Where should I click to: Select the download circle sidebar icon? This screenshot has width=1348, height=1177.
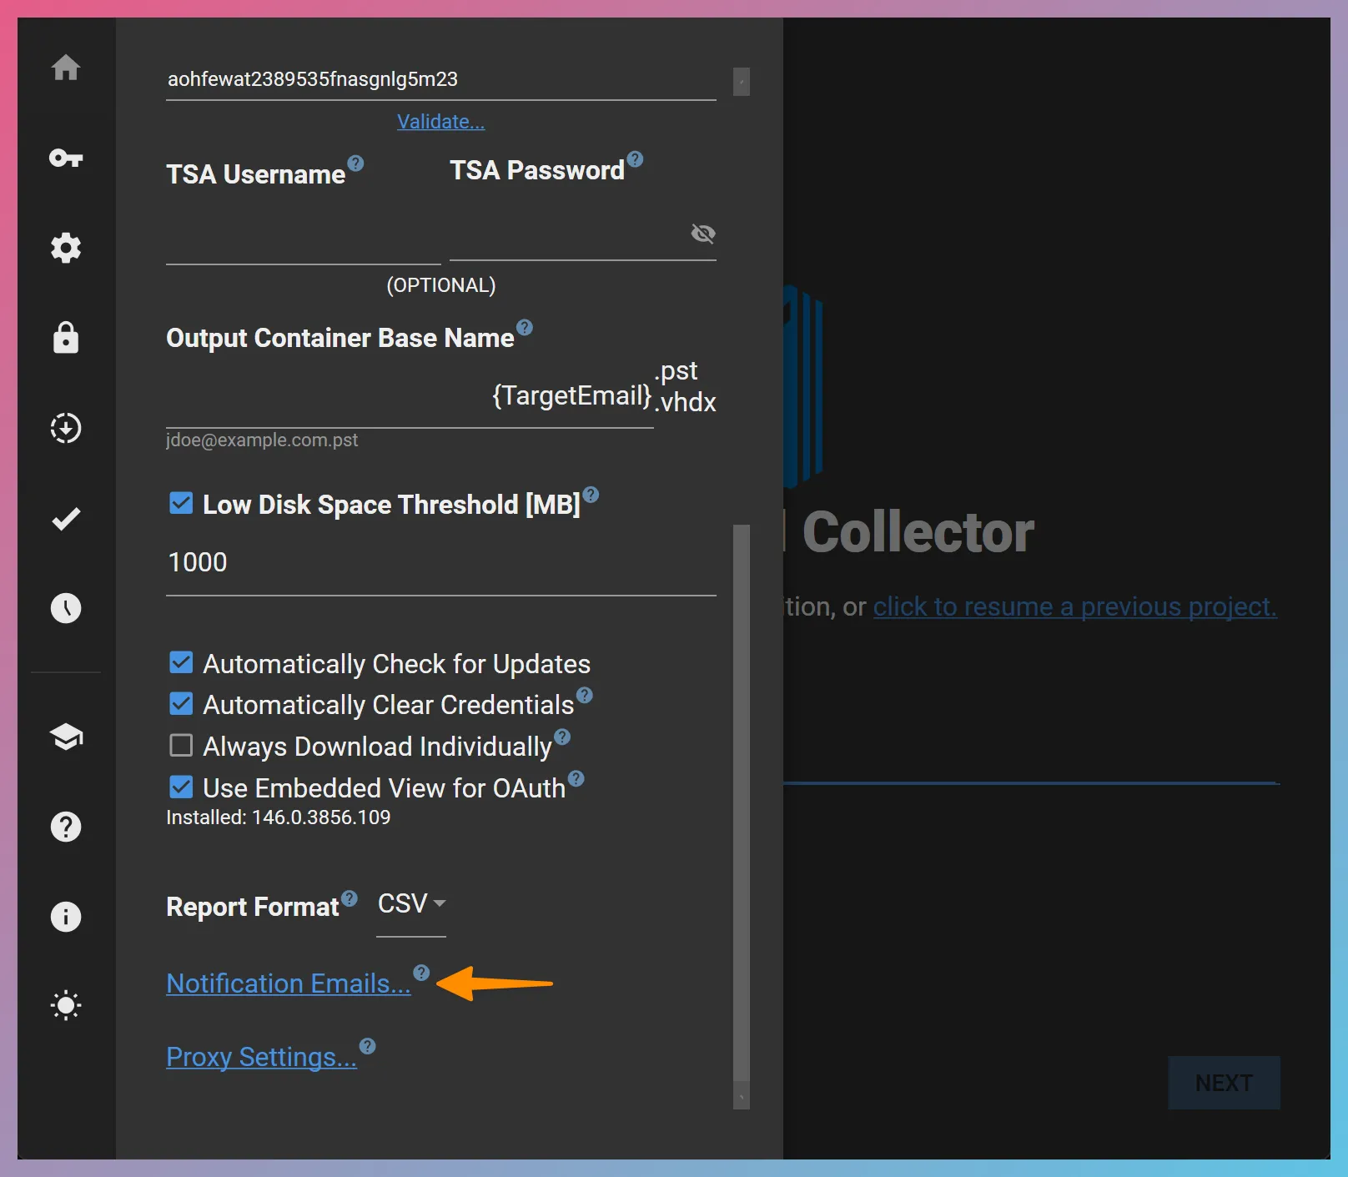[66, 428]
